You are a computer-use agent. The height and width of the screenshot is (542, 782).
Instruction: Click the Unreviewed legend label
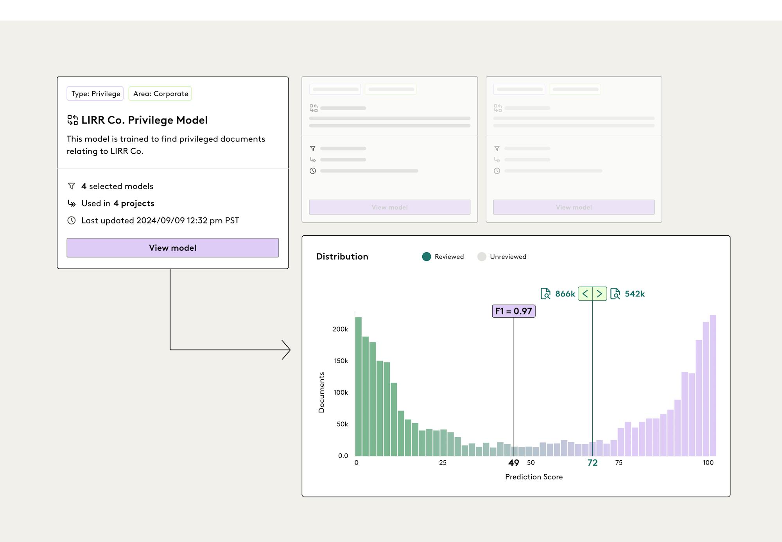508,257
